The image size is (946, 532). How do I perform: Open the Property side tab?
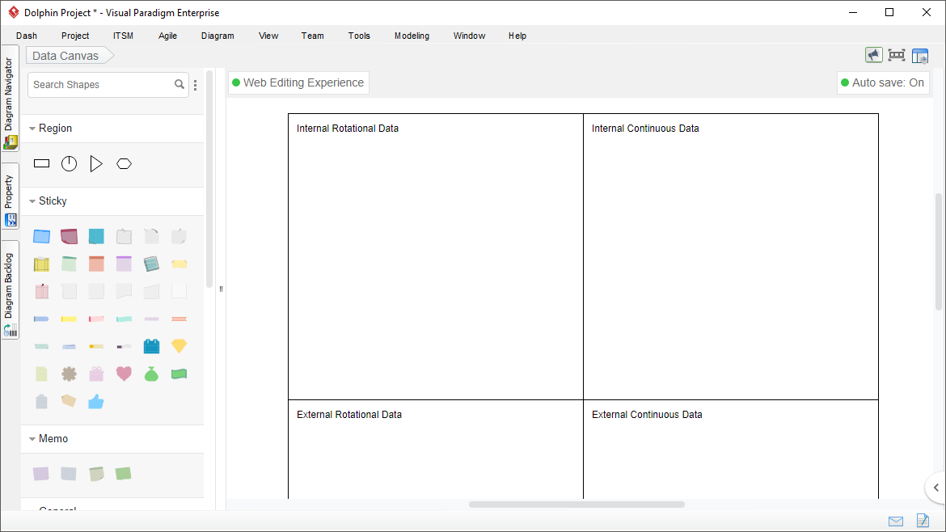coord(10,196)
